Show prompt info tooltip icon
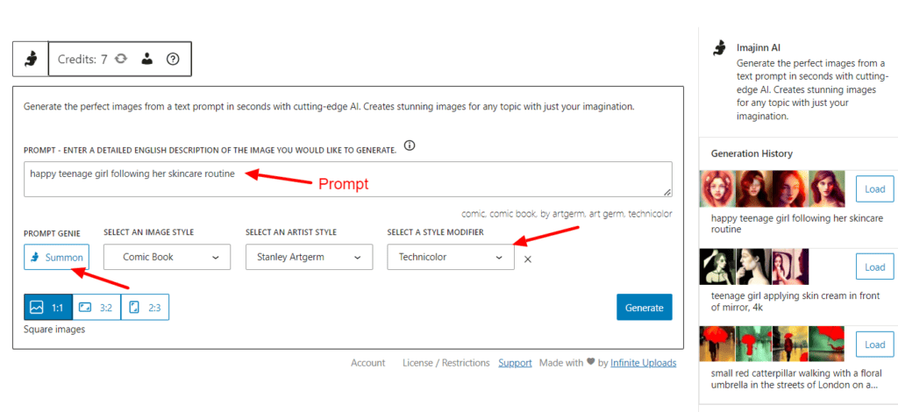 point(410,146)
